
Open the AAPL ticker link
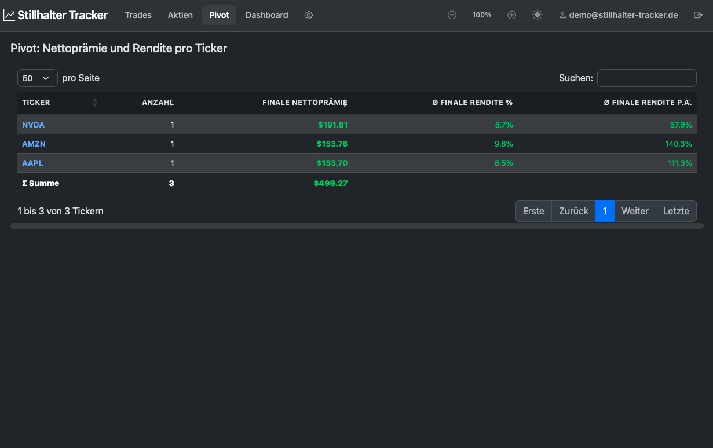coord(32,163)
